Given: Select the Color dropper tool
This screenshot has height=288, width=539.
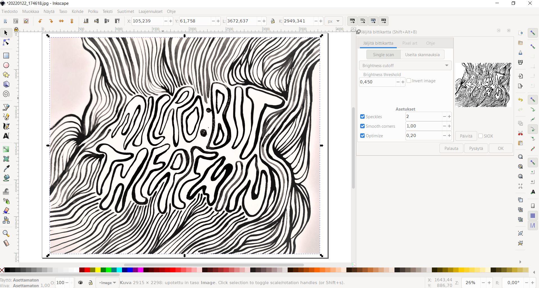Looking at the screenshot, I should pos(6,168).
